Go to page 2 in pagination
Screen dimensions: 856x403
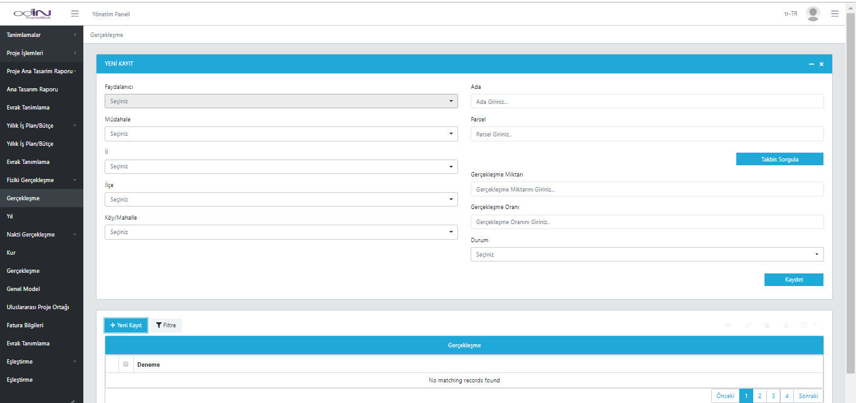759,396
